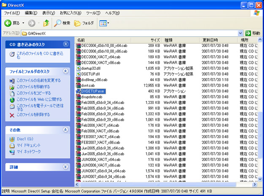
Task: Open the 表示(V) menu
Action: 49,13
